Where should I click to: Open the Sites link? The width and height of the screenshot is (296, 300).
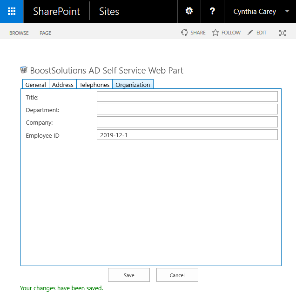coord(109,11)
